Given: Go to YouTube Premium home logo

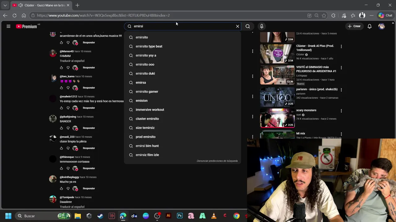Looking at the screenshot, I should 27,27.
